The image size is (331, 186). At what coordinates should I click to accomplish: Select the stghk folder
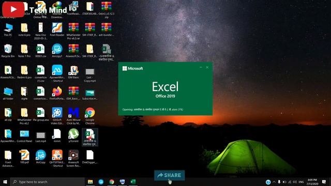24,93
